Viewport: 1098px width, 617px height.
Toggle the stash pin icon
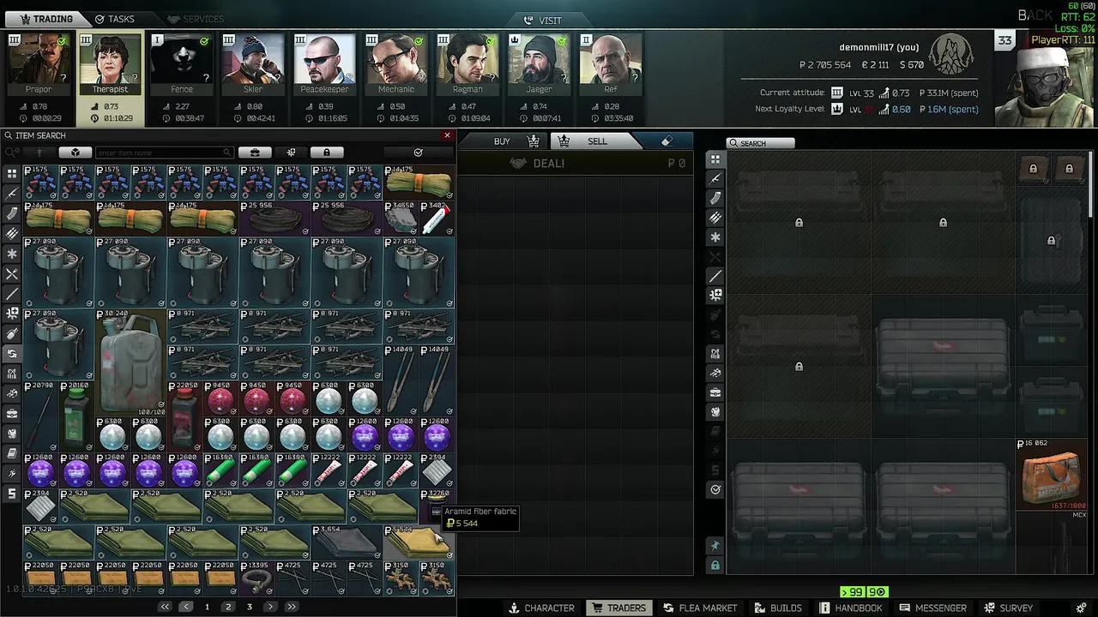[x=715, y=546]
